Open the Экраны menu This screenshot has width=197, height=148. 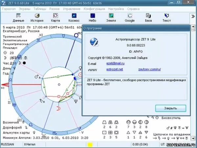click(x=25, y=9)
